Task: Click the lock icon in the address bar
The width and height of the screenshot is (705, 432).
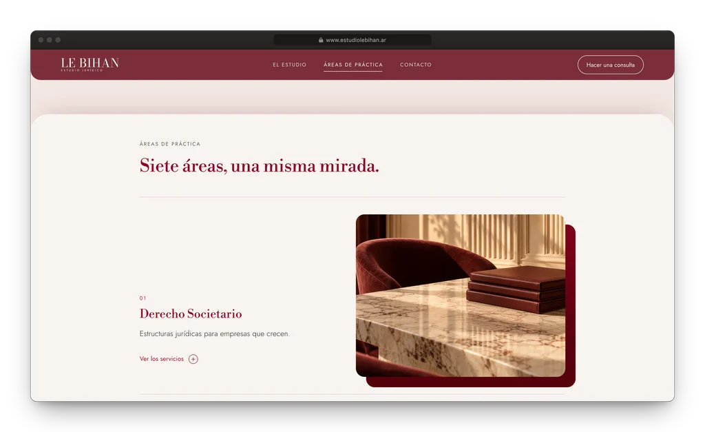Action: (x=321, y=40)
